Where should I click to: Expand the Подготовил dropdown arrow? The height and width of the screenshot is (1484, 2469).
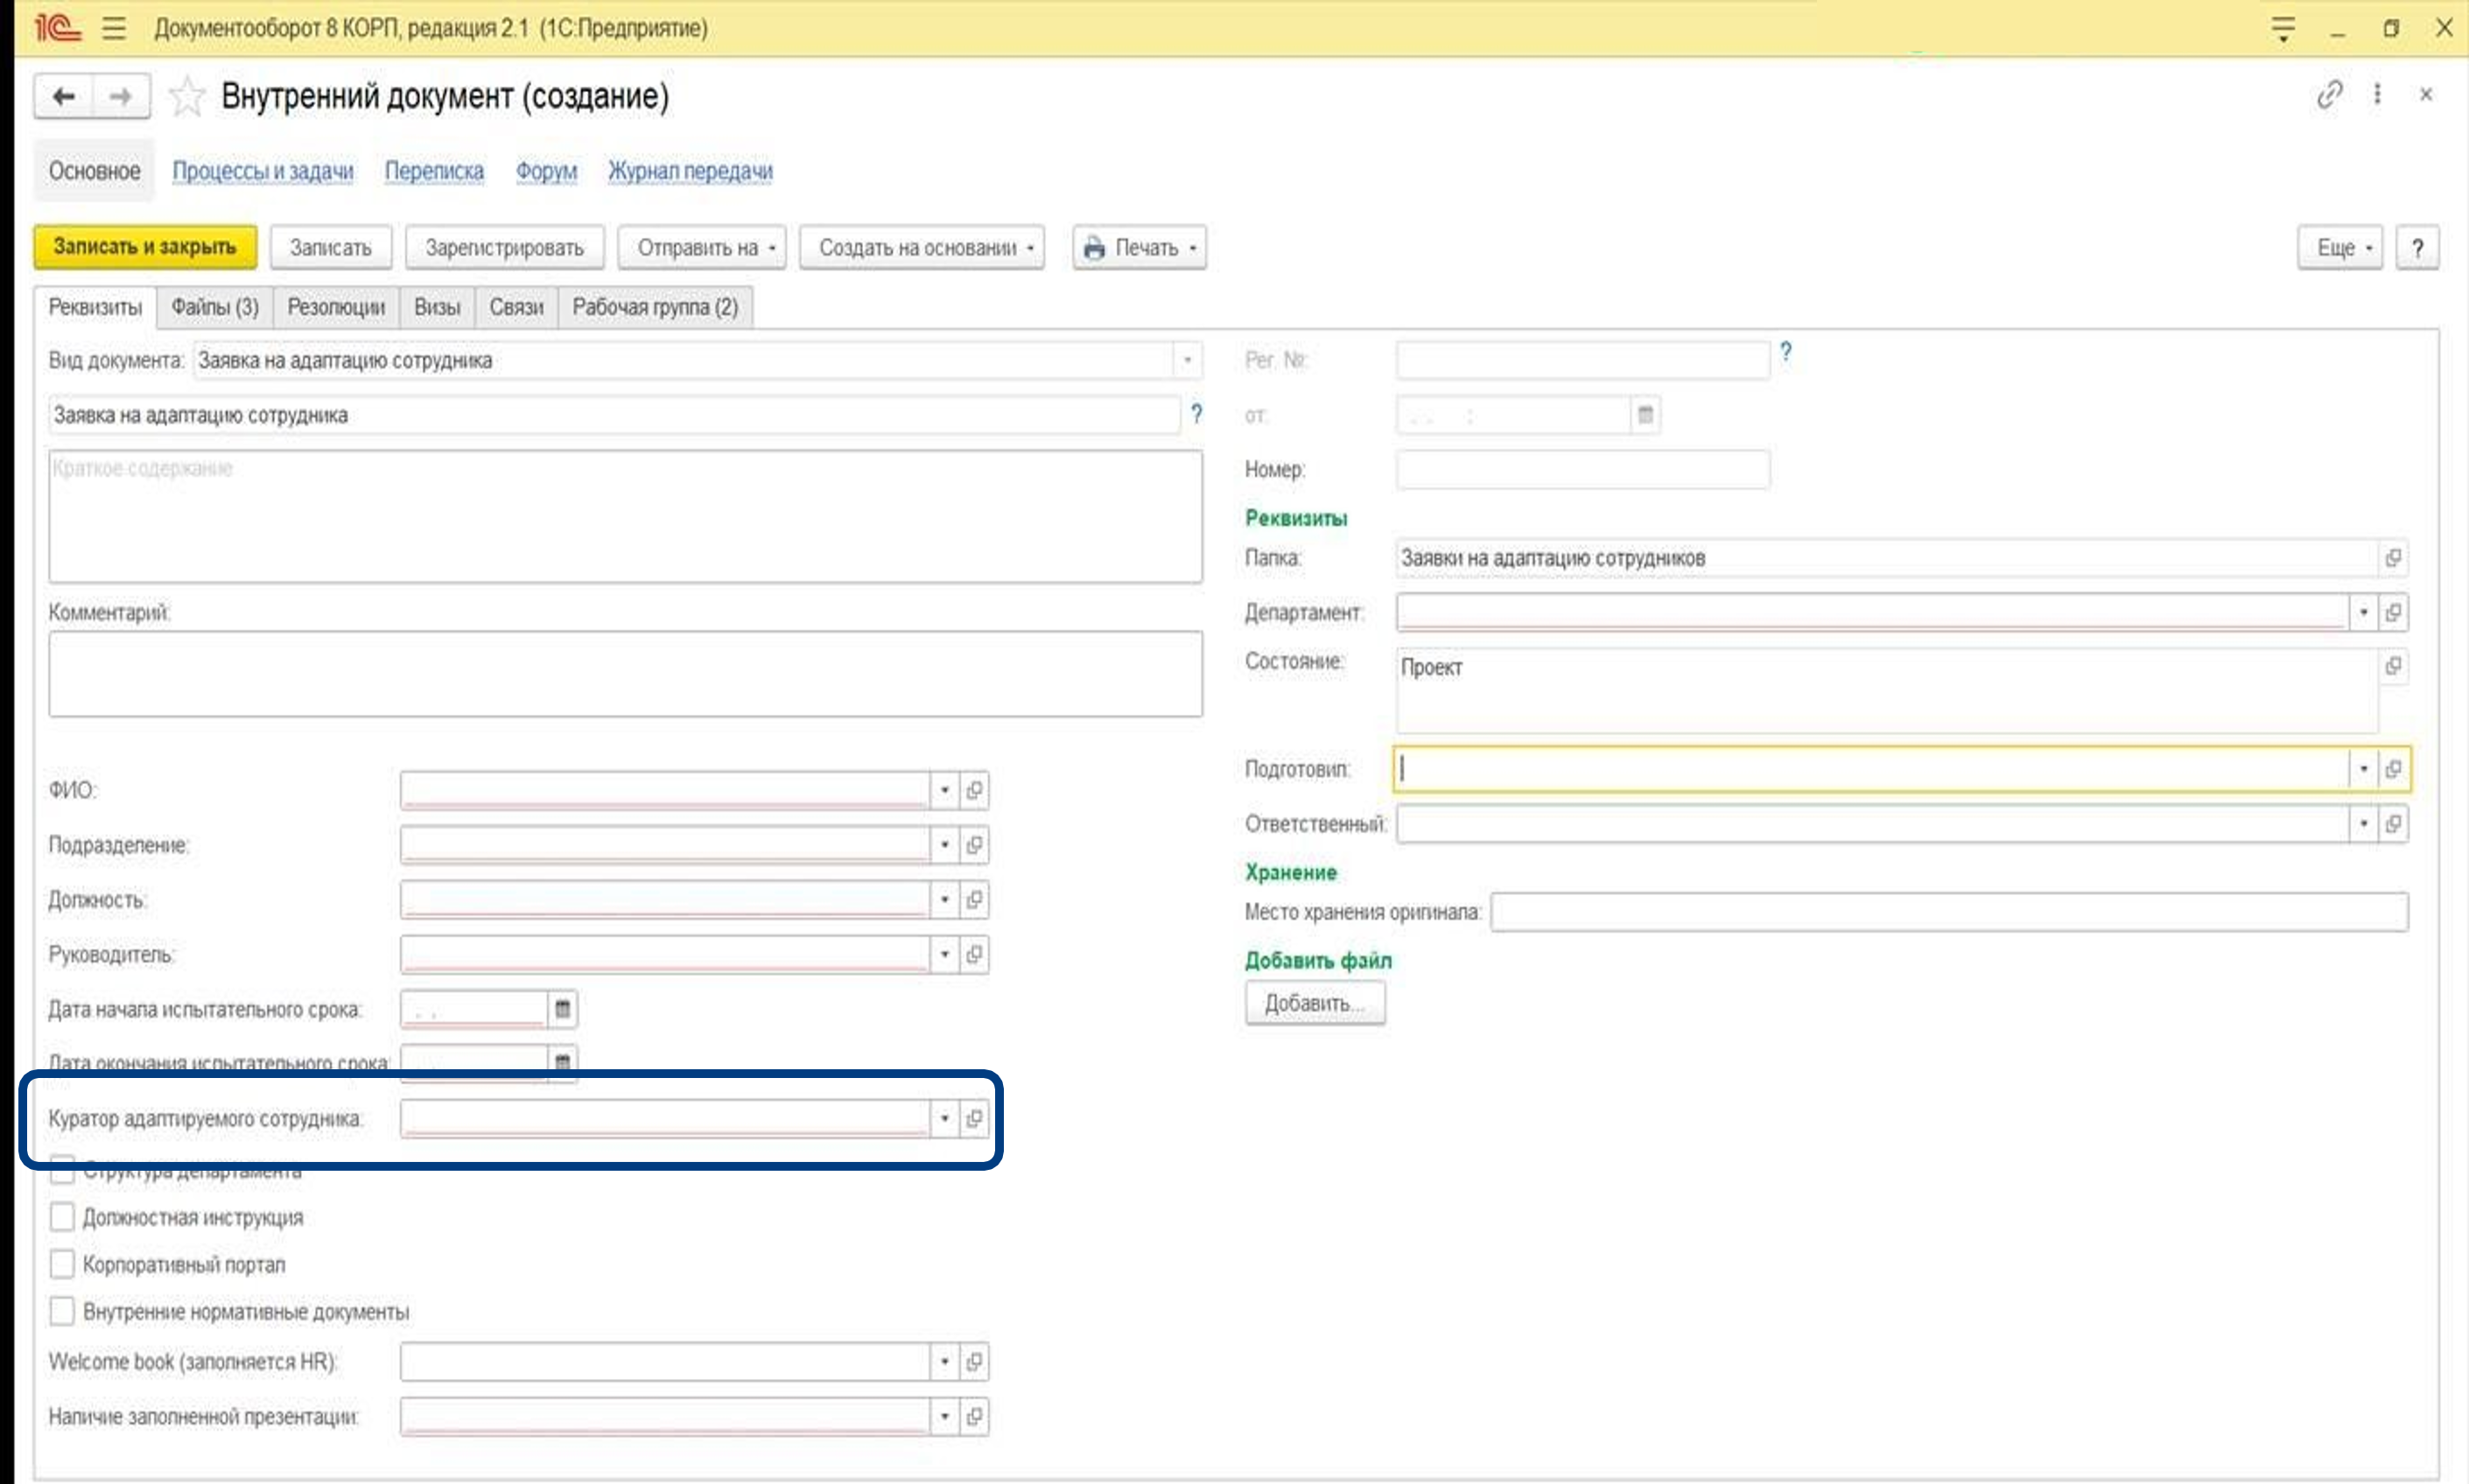click(x=2363, y=769)
